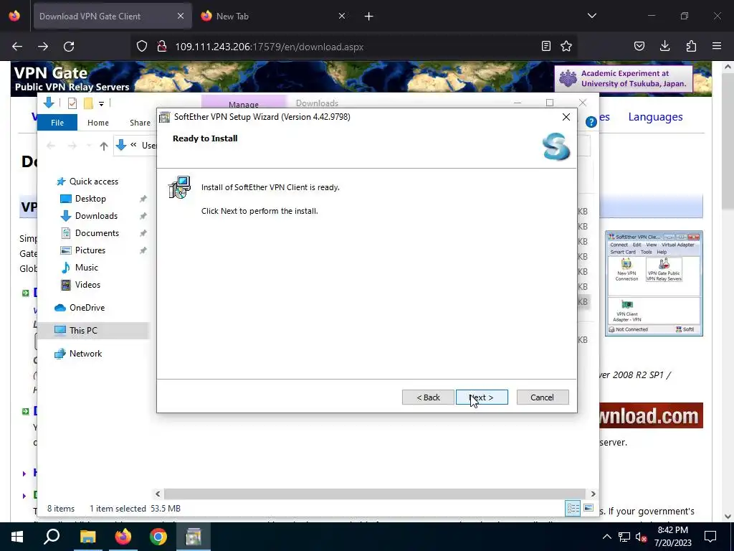The width and height of the screenshot is (734, 551).
Task: Open the Home ribbon tab in Explorer
Action: [97, 123]
